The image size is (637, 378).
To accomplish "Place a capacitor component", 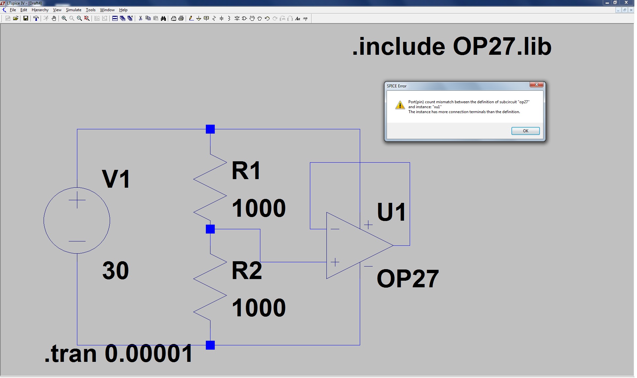I will pyautogui.click(x=222, y=18).
